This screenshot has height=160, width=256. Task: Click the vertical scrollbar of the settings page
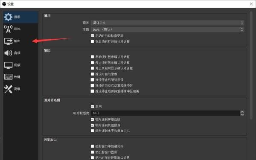pos(251,65)
